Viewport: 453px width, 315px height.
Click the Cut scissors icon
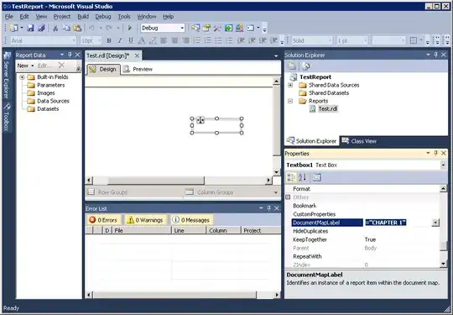(55, 28)
